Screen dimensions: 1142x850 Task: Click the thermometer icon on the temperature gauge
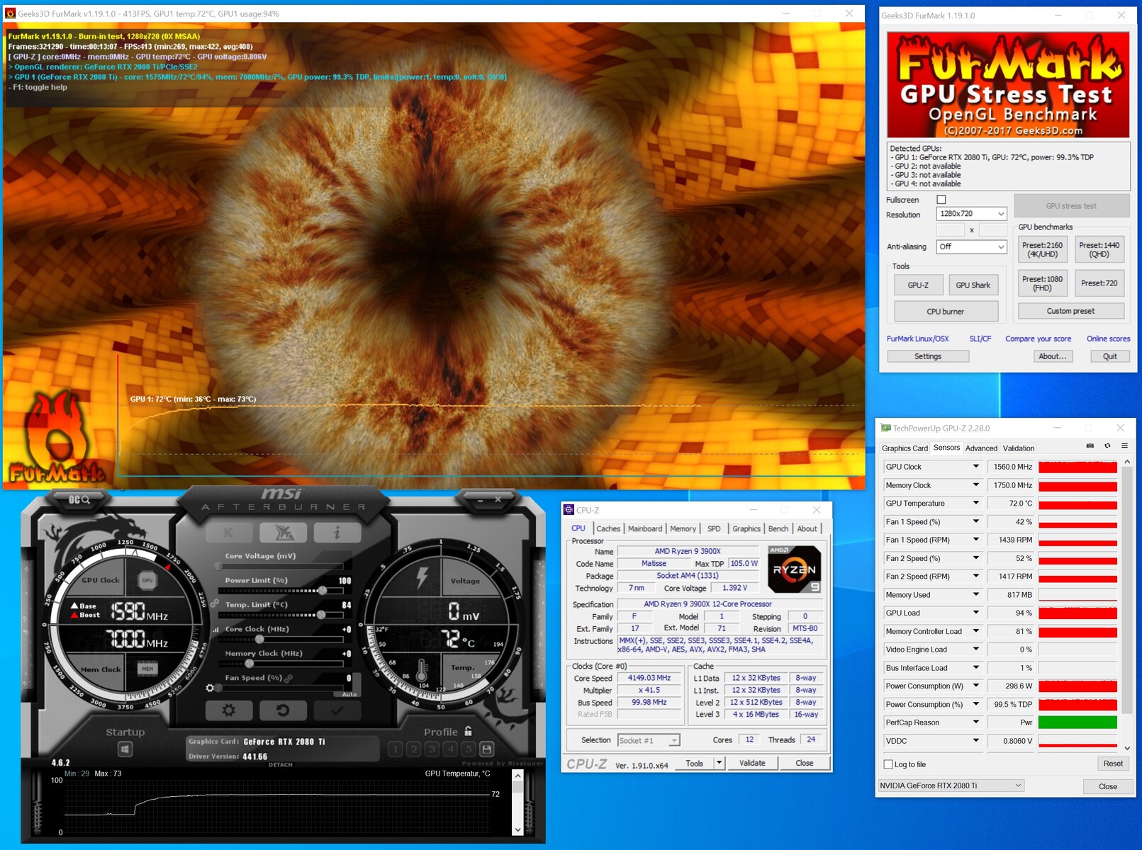(x=422, y=671)
